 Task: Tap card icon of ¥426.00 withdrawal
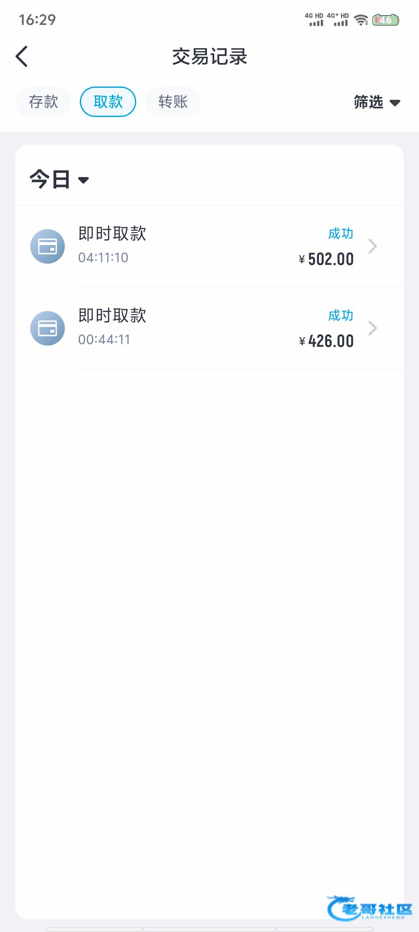click(47, 328)
